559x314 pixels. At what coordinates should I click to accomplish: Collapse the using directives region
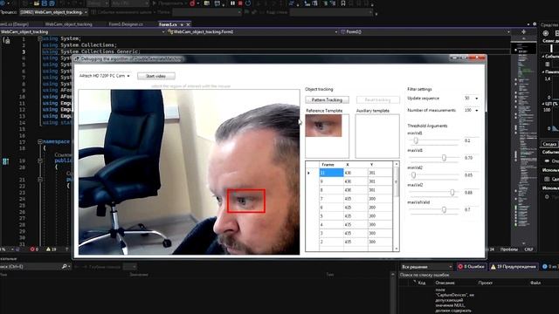pyautogui.click(x=40, y=38)
